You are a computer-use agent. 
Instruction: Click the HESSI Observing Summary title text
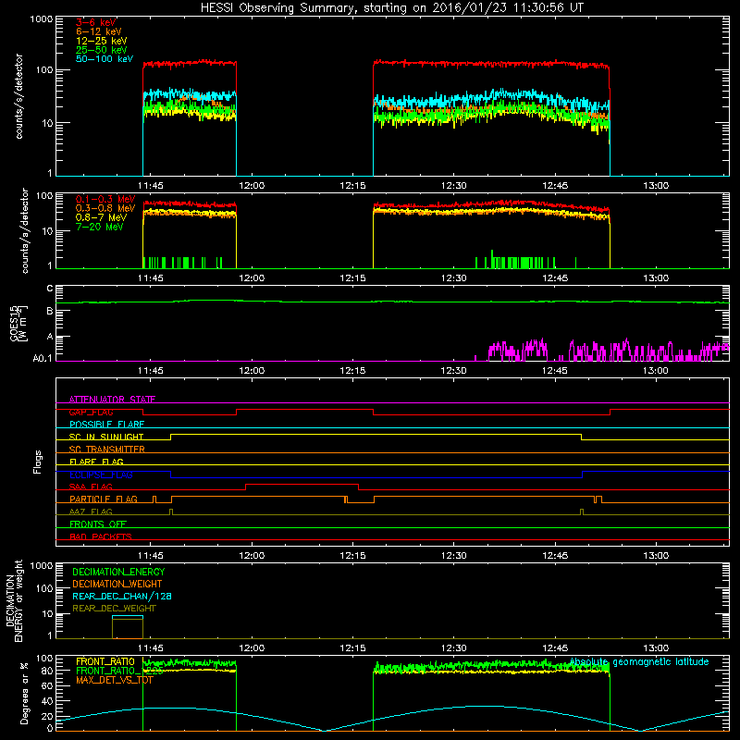(x=391, y=8)
